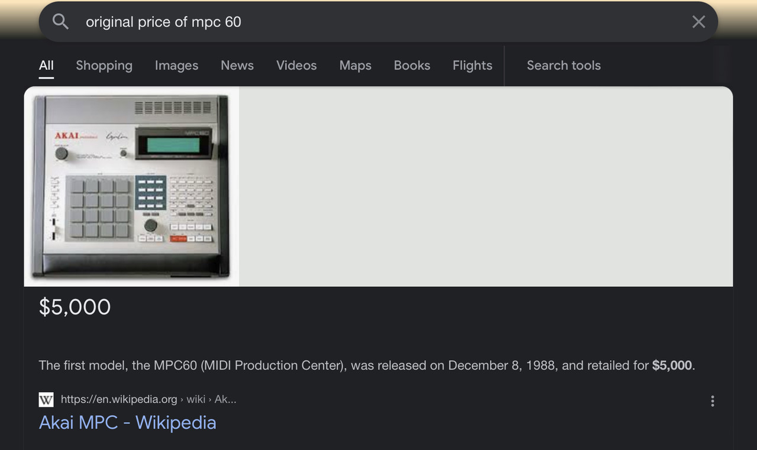Image resolution: width=757 pixels, height=450 pixels.
Task: Open the Books tab
Action: (412, 66)
